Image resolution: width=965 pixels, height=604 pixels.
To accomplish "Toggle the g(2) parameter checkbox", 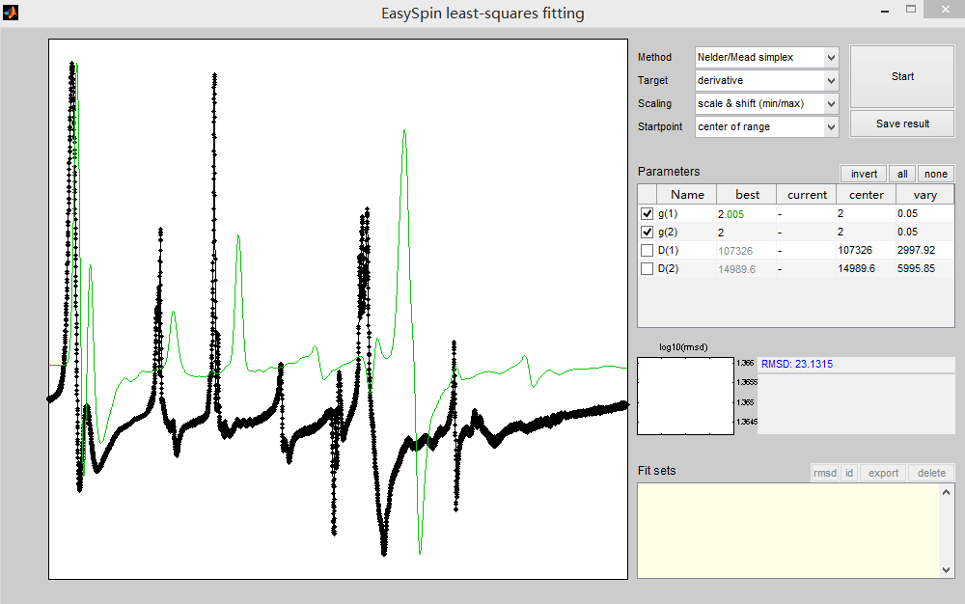I will point(647,232).
